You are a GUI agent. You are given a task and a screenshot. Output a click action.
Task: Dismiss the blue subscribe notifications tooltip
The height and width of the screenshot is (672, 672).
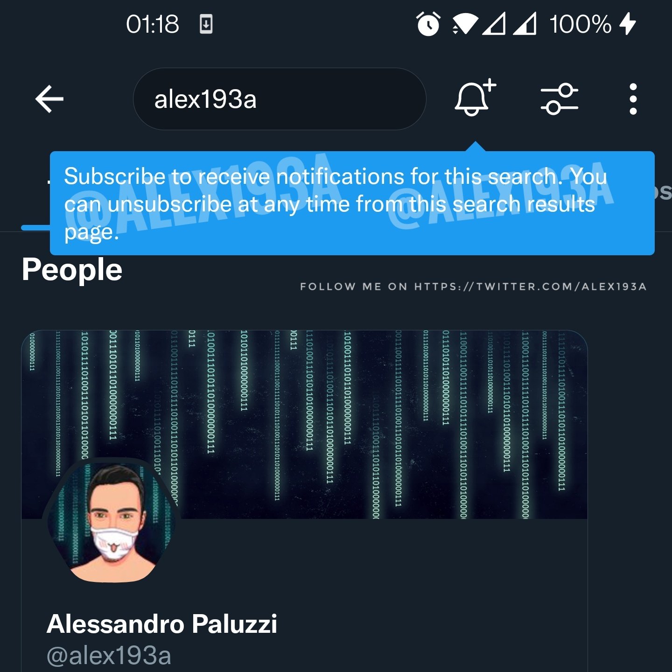pos(352,203)
